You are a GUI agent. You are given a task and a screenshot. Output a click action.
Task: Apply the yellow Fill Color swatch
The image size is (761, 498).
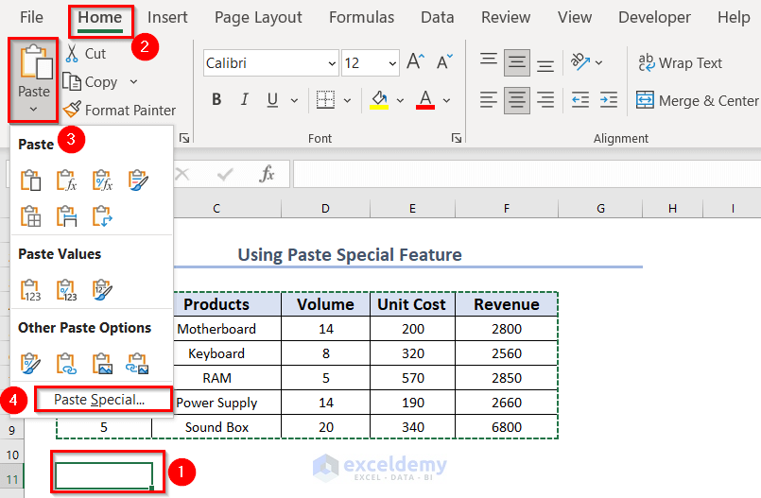(x=379, y=99)
